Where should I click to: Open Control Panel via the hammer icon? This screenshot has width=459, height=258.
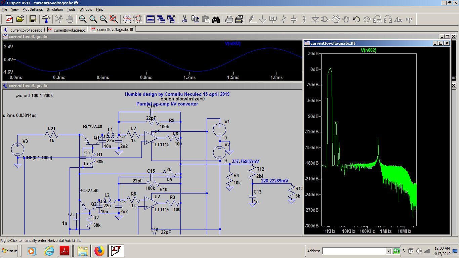(45, 19)
